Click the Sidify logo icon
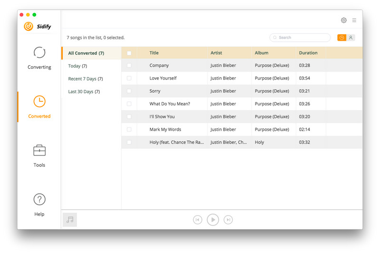Image resolution: width=380 pixels, height=254 pixels. [28, 27]
